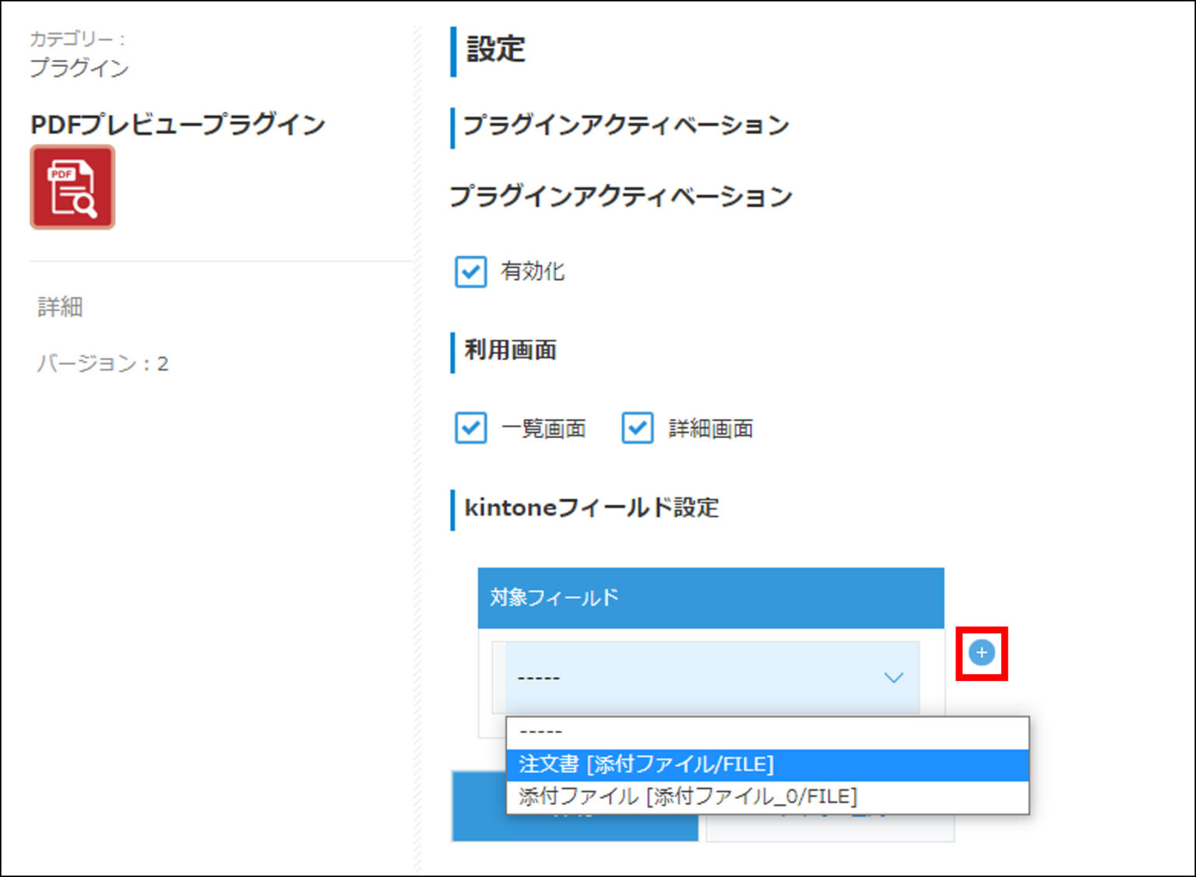This screenshot has height=877, width=1196.
Task: Click the プラグインアクティベーション section header
Action: [x=624, y=125]
